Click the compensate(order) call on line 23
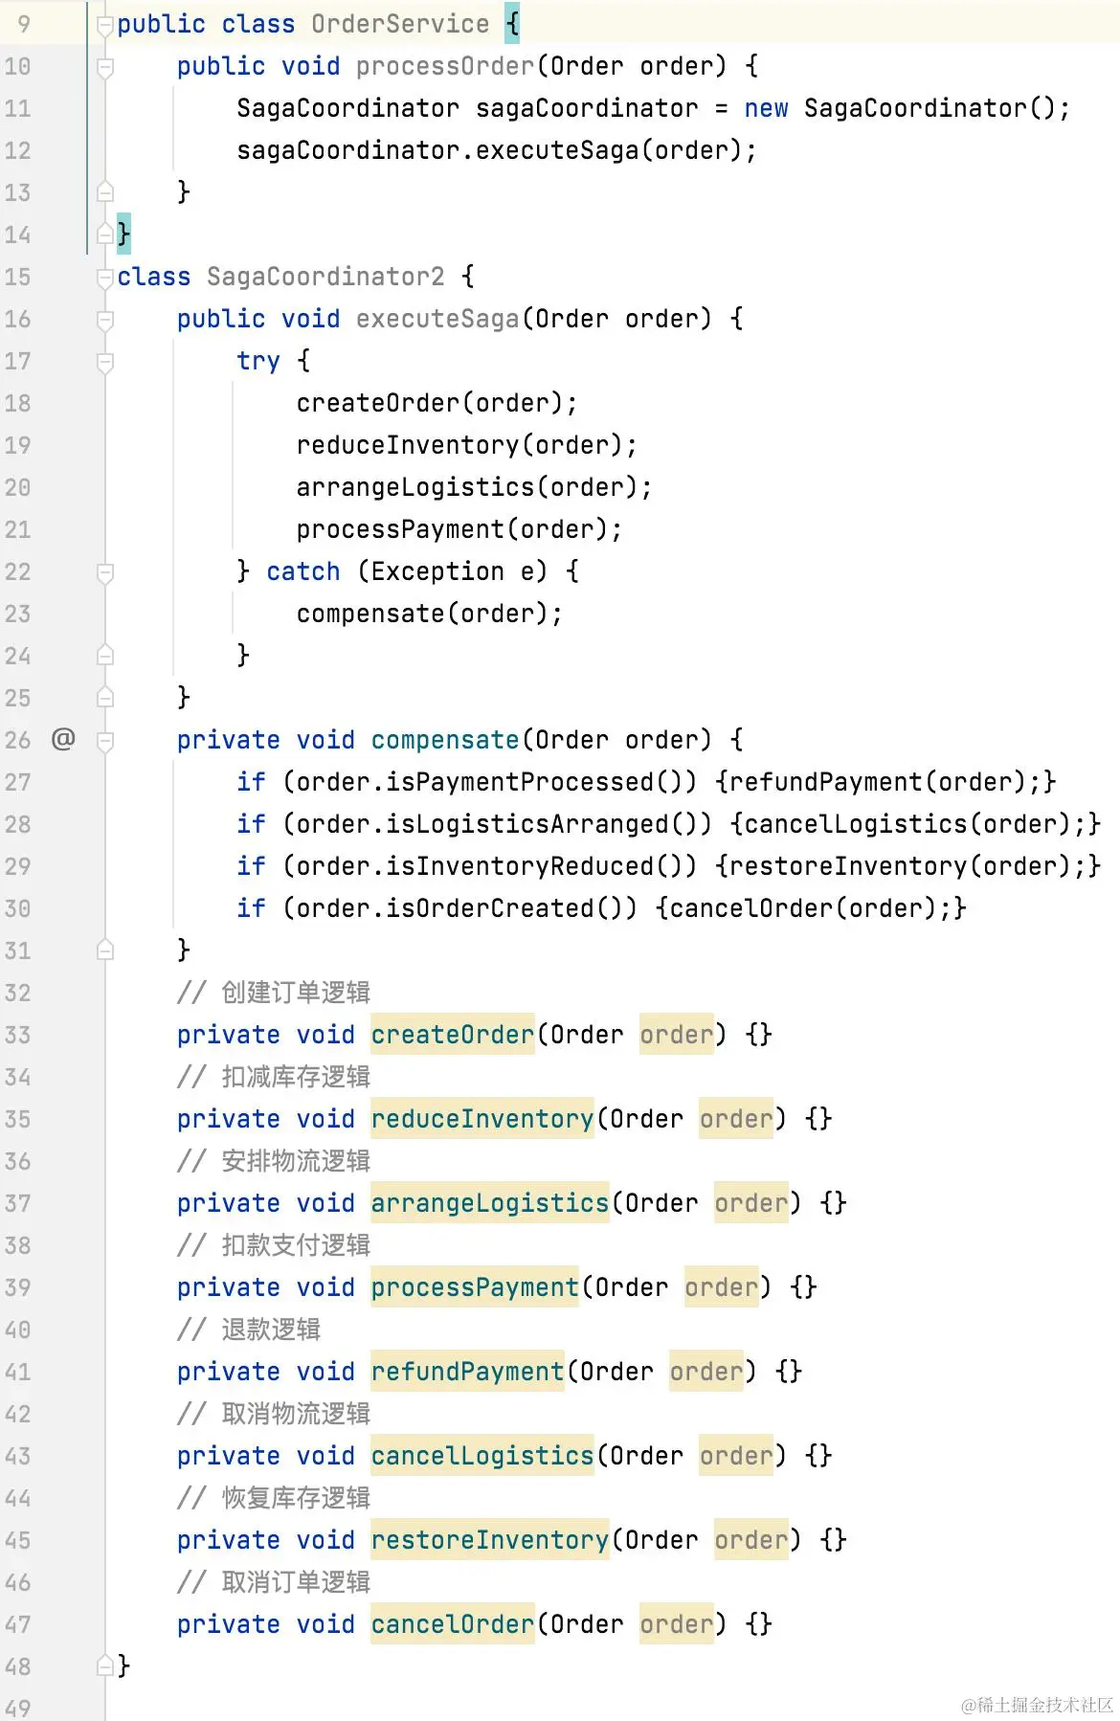 [422, 614]
